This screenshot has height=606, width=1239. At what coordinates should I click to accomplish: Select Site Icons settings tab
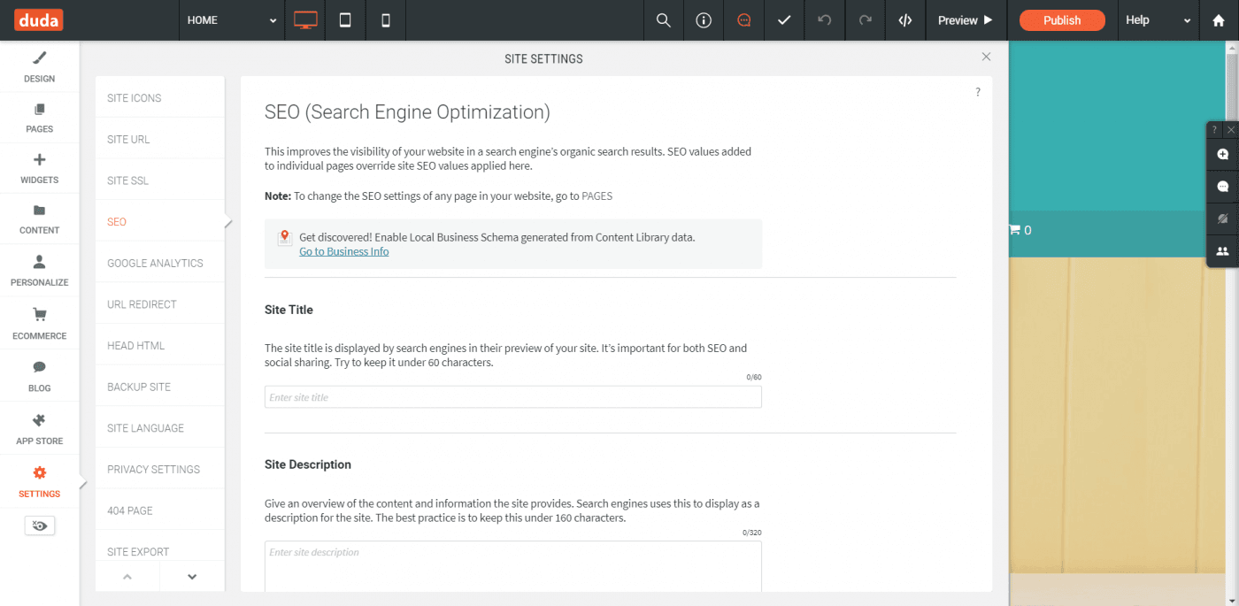[x=160, y=97]
